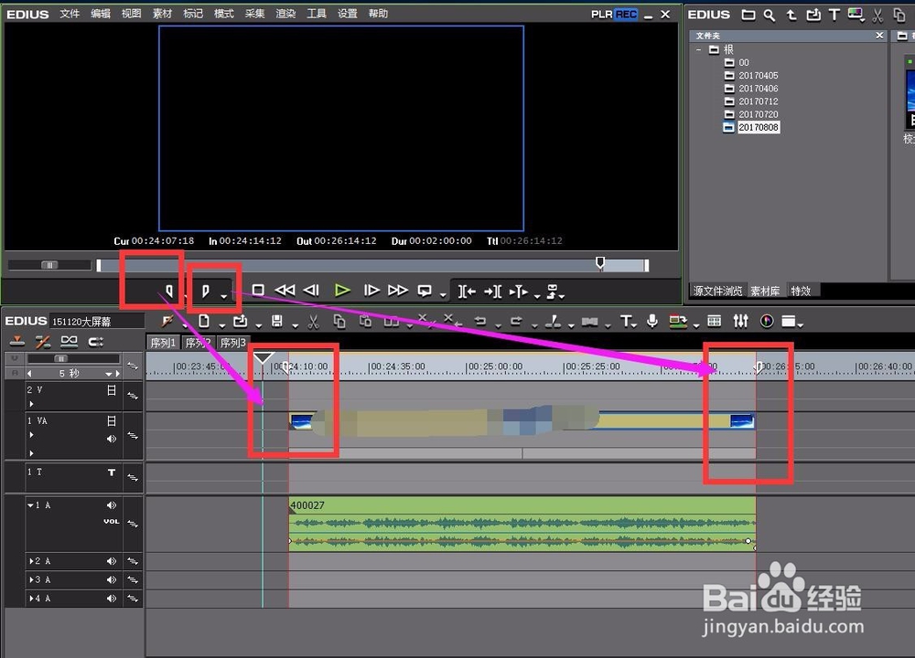Click the Save project floppy icon
Screen dimensions: 915x658
coord(275,322)
